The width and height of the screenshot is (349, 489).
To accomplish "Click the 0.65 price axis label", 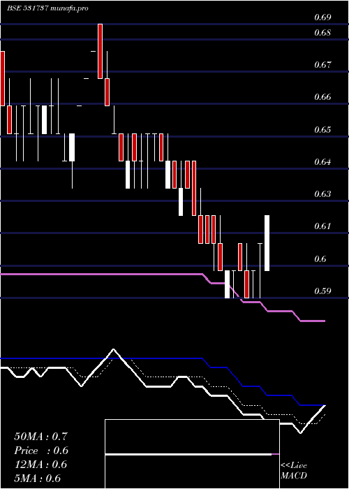I will pyautogui.click(x=322, y=129).
